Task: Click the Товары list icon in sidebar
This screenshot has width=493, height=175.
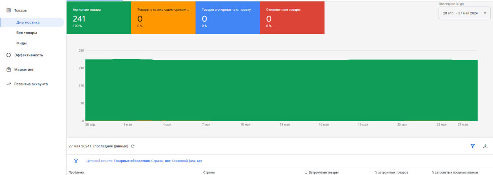Action: (x=8, y=11)
